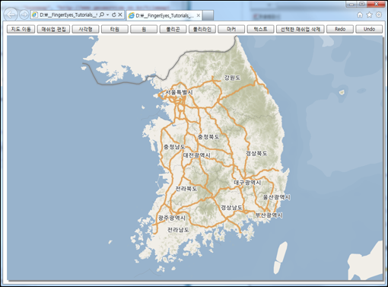This screenshot has height=287, width=388.
Task: Click the refresh icon in address bar
Action: [114, 15]
